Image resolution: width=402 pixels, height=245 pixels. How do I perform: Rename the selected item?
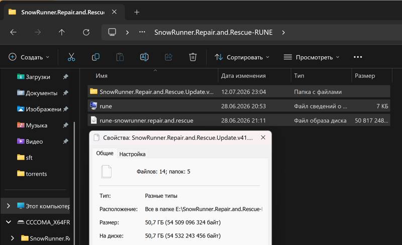click(144, 57)
